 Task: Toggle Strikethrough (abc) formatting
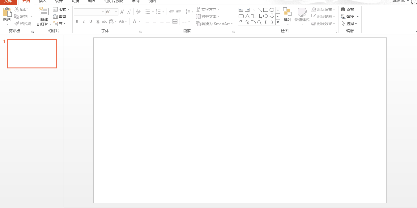[104, 21]
